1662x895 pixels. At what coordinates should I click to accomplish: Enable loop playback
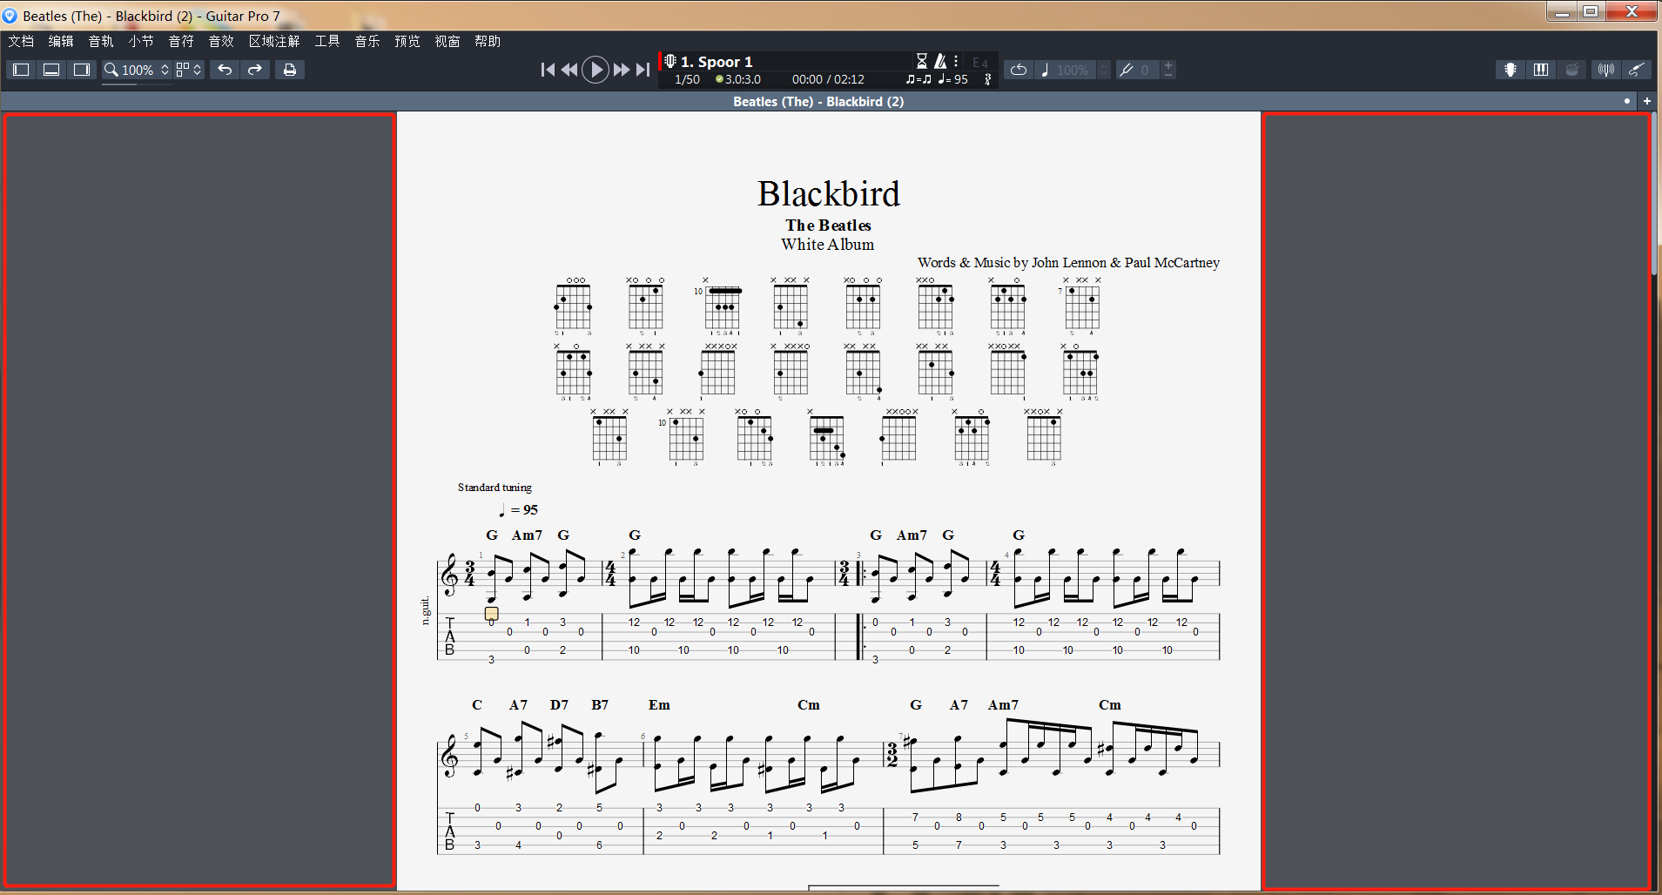1018,70
